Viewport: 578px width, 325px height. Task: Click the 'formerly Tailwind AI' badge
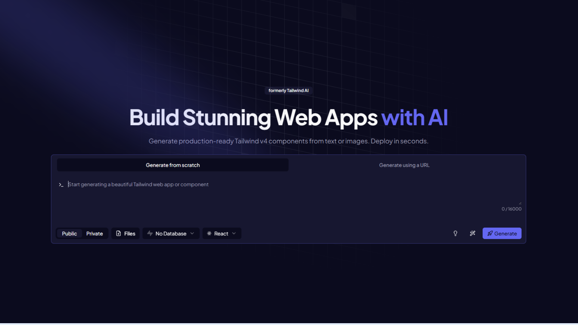click(x=288, y=90)
